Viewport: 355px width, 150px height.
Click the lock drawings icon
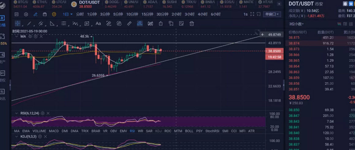click(161, 23)
